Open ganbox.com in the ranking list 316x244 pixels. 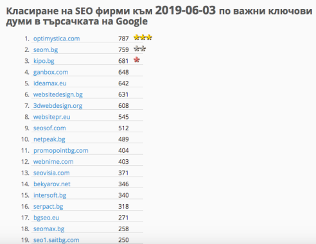51,72
